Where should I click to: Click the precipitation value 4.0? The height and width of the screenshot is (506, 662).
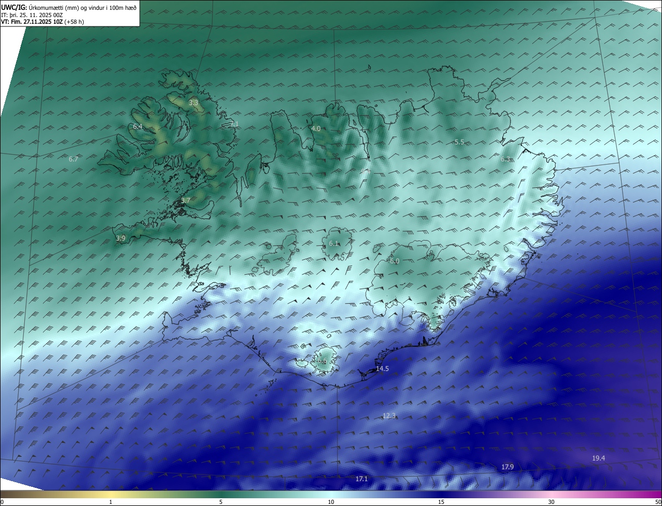316,128
